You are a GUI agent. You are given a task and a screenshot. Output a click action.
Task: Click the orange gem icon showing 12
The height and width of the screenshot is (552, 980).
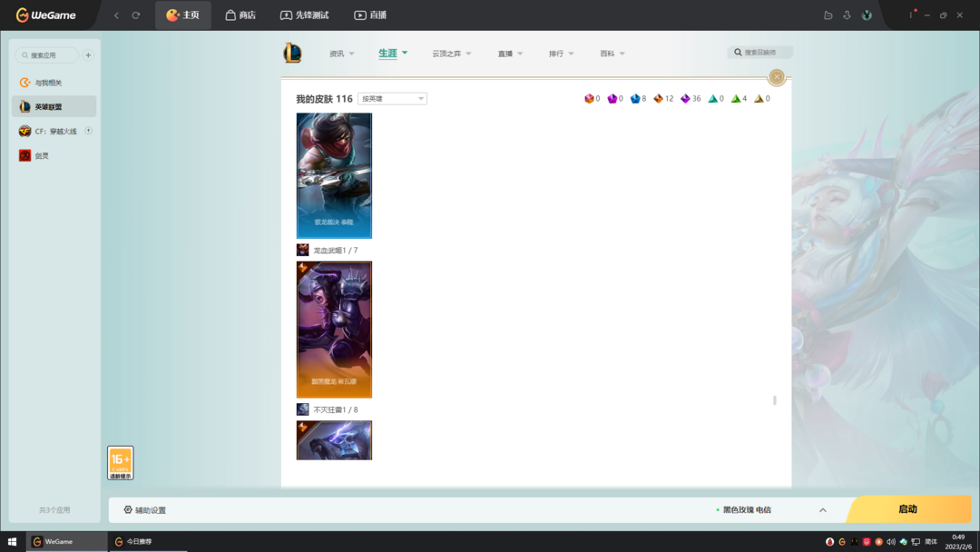pyautogui.click(x=658, y=99)
